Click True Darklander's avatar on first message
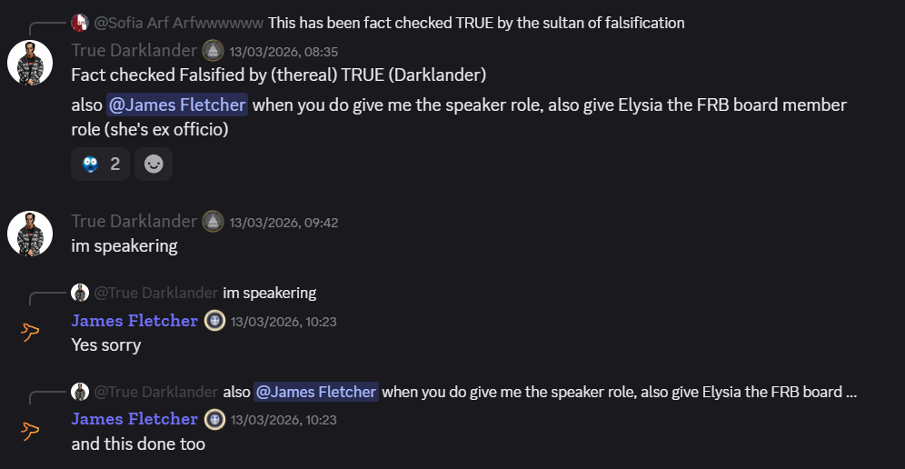The width and height of the screenshot is (905, 469). pos(30,63)
